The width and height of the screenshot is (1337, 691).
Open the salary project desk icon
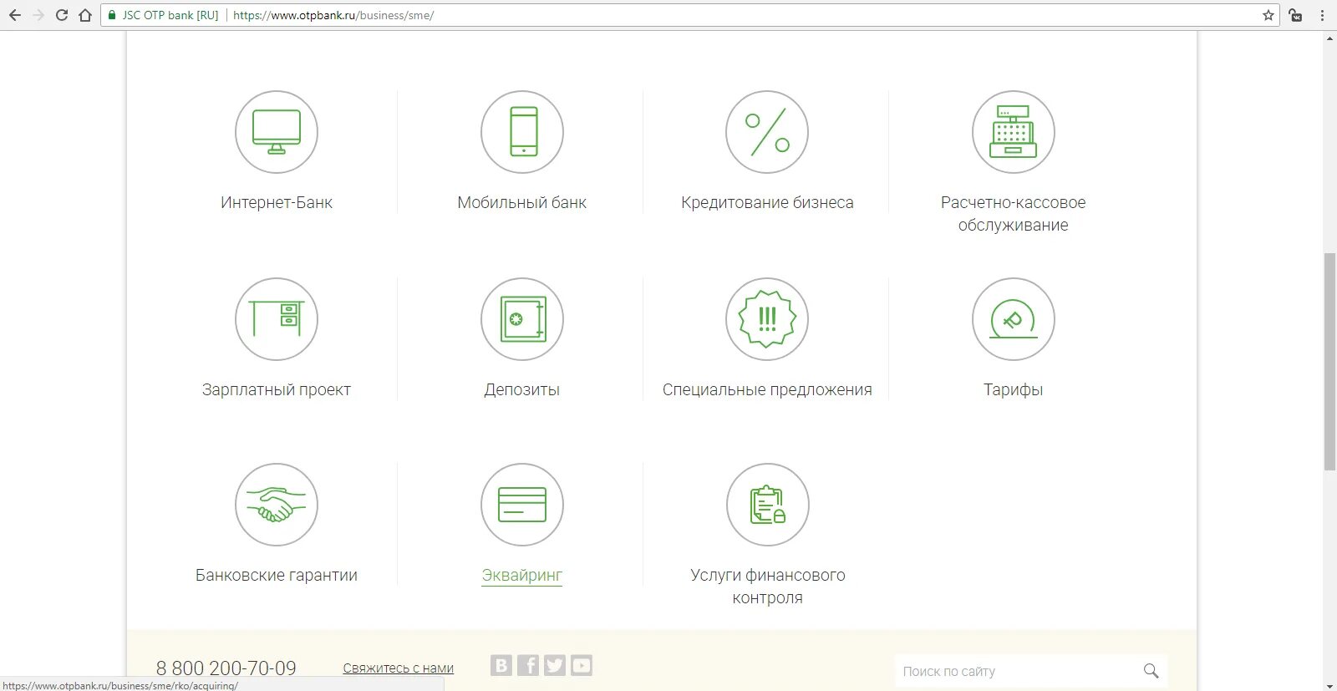[277, 319]
